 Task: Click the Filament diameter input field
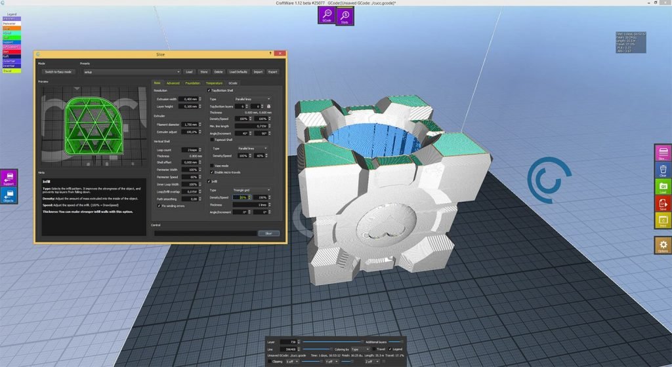click(x=189, y=125)
